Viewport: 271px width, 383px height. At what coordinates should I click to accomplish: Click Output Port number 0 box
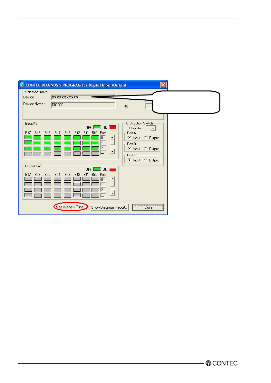point(103,179)
